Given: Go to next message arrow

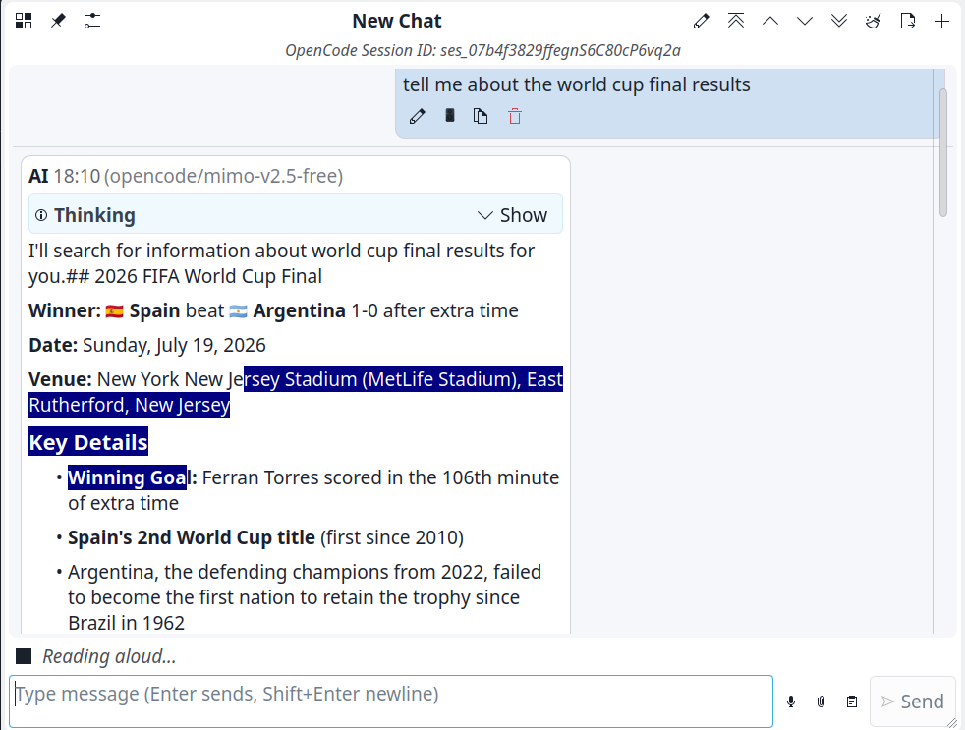Looking at the screenshot, I should coord(805,21).
